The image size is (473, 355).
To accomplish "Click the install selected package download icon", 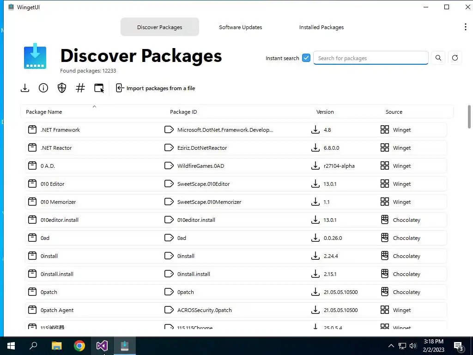I will point(25,88).
